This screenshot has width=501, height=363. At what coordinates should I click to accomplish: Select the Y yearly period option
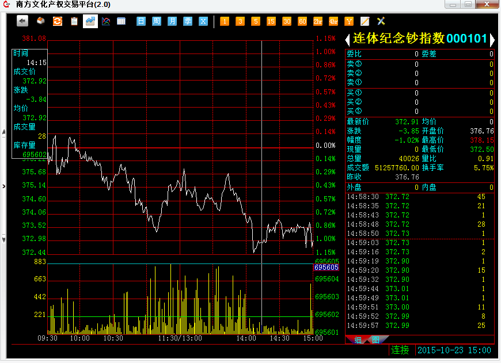[x=348, y=21]
